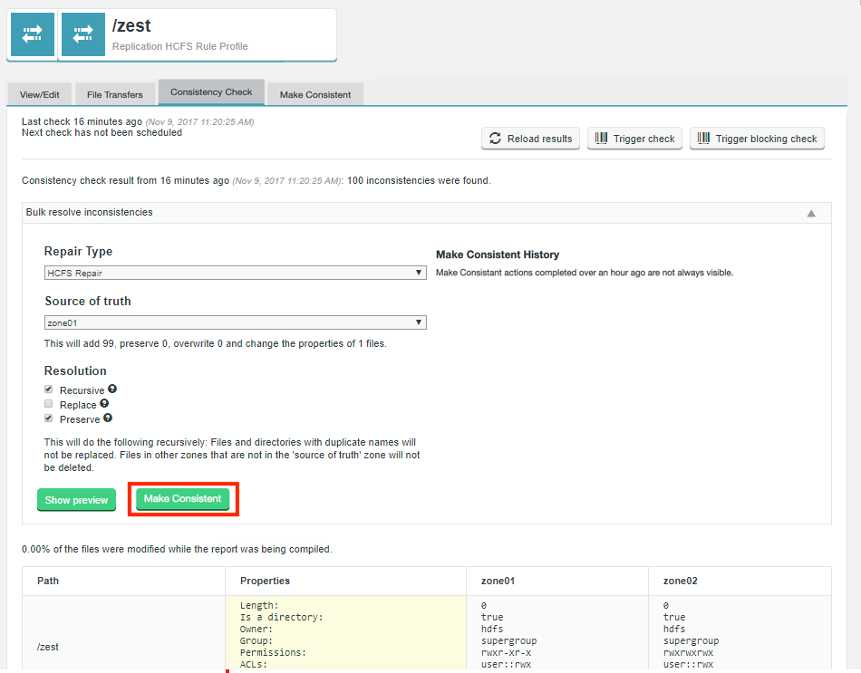This screenshot has width=861, height=673.
Task: Click the first replication arrows icon
Action: [33, 34]
